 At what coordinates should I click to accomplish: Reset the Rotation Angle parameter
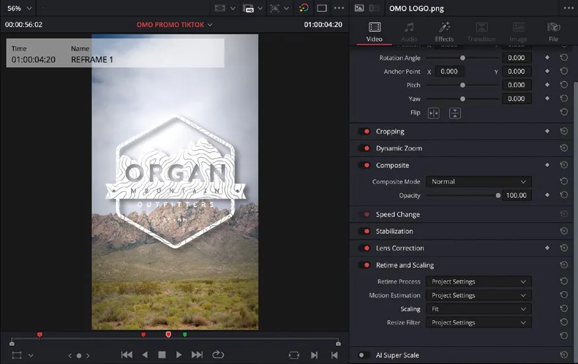click(563, 57)
